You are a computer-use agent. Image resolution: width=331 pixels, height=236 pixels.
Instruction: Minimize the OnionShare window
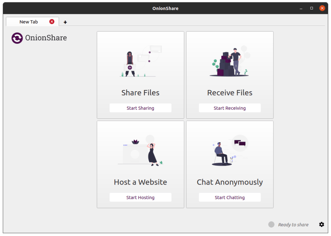click(x=301, y=8)
